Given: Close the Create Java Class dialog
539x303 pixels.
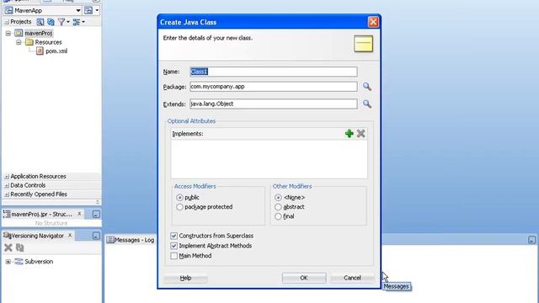Looking at the screenshot, I should [373, 22].
